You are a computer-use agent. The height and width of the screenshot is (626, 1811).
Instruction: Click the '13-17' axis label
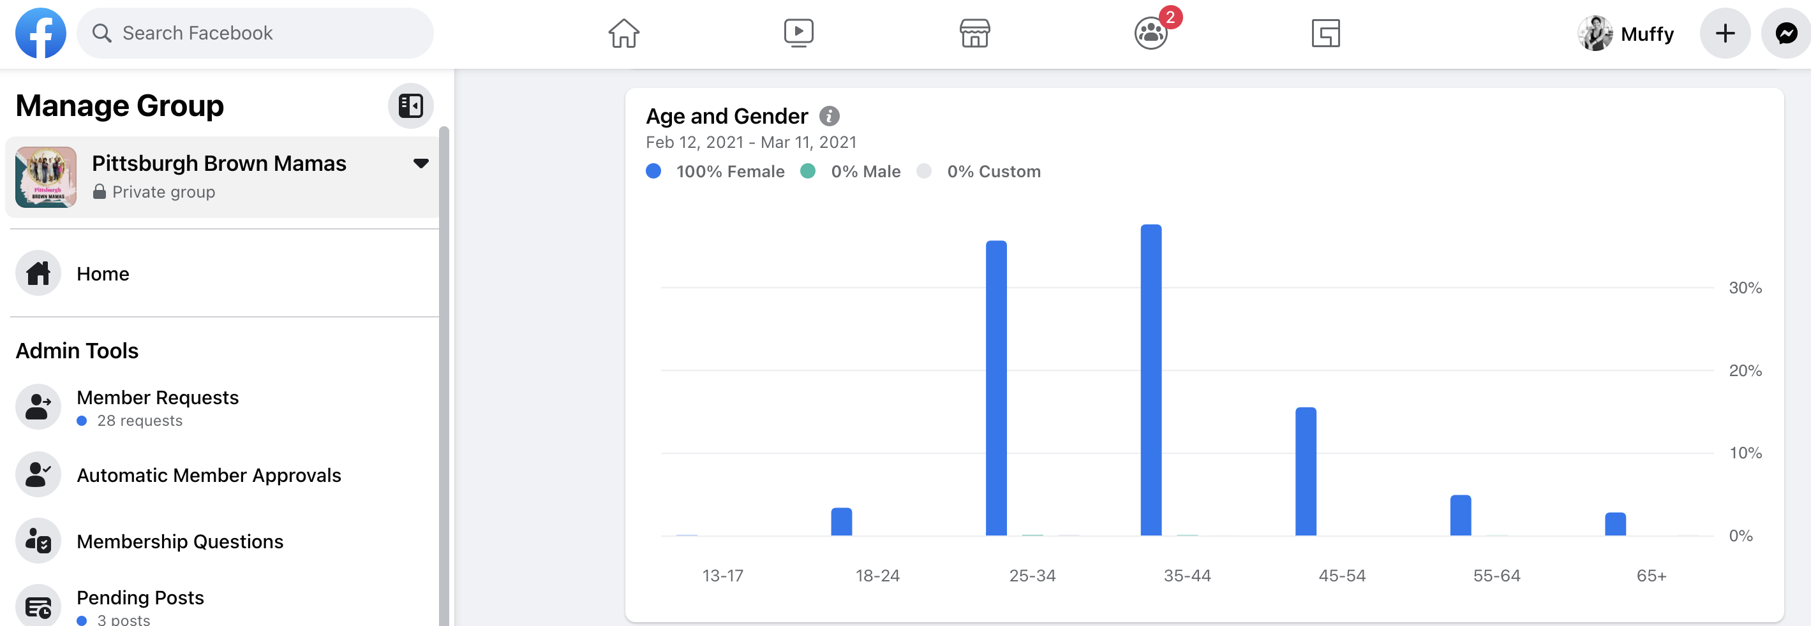pos(722,576)
